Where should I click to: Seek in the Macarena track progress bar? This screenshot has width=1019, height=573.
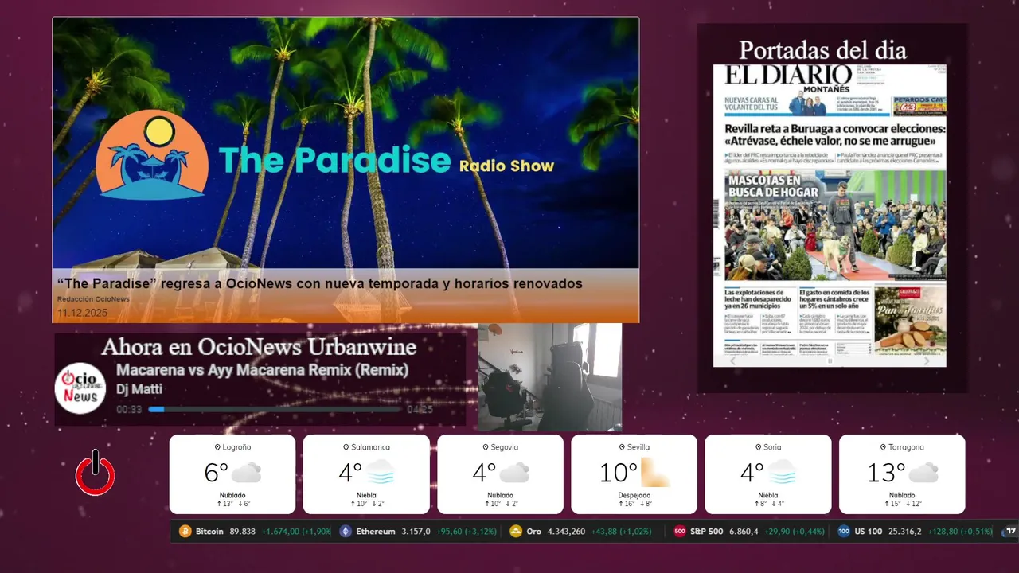pyautogui.click(x=274, y=409)
